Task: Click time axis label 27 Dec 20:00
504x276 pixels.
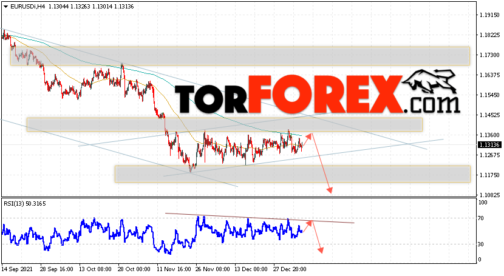Action: [290, 269]
